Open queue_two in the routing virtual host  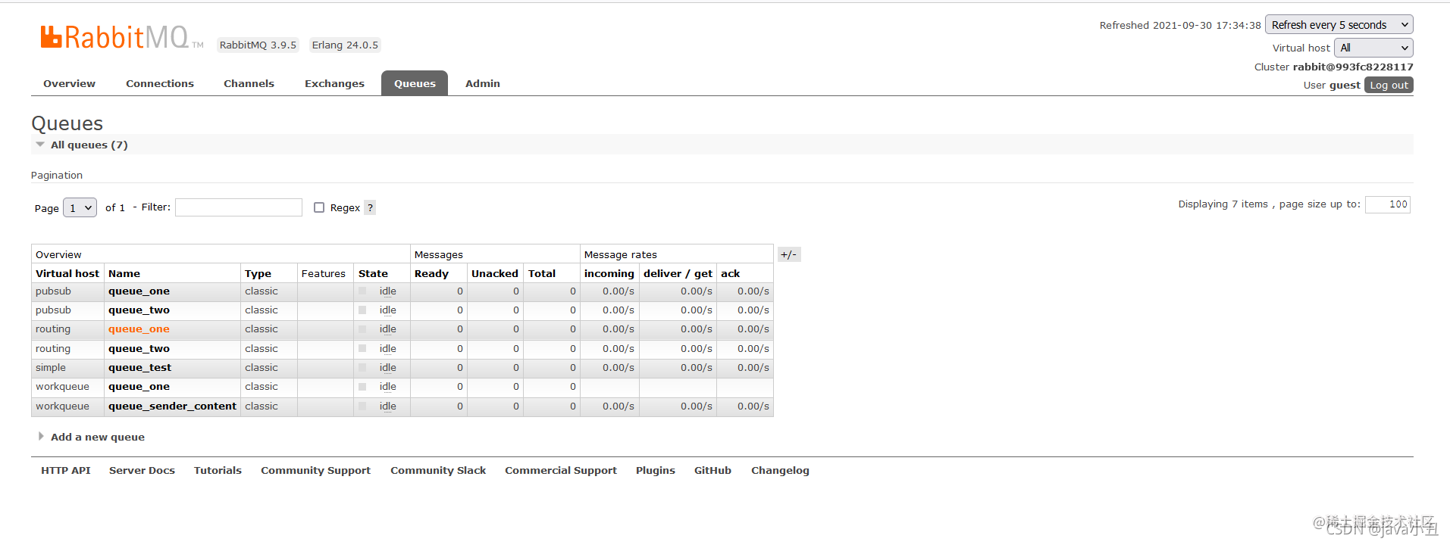click(x=139, y=349)
